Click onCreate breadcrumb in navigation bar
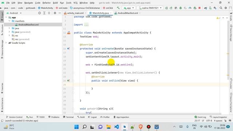The width and height of the screenshot is (233, 131). click(62, 8)
